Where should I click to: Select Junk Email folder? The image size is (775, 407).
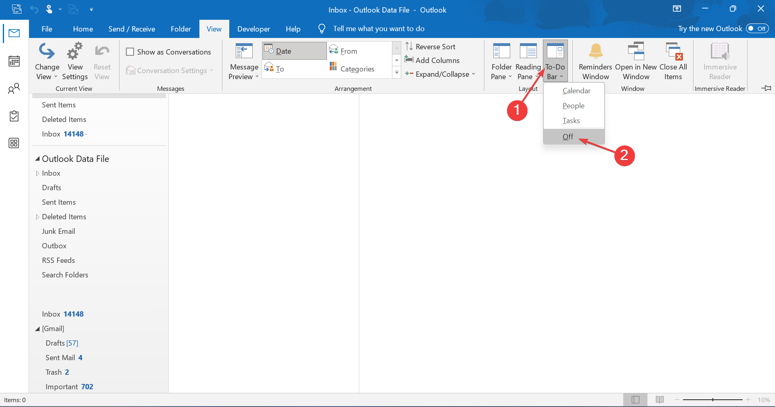click(59, 231)
